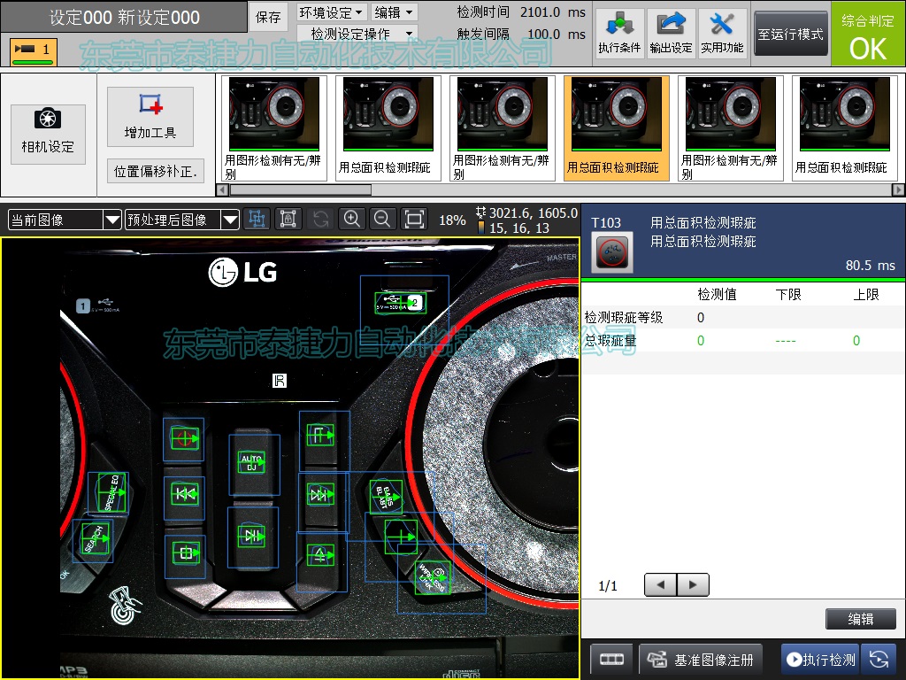Viewport: 906px width, 680px height.
Task: Open the filmstrip image history icon
Action: tap(612, 659)
